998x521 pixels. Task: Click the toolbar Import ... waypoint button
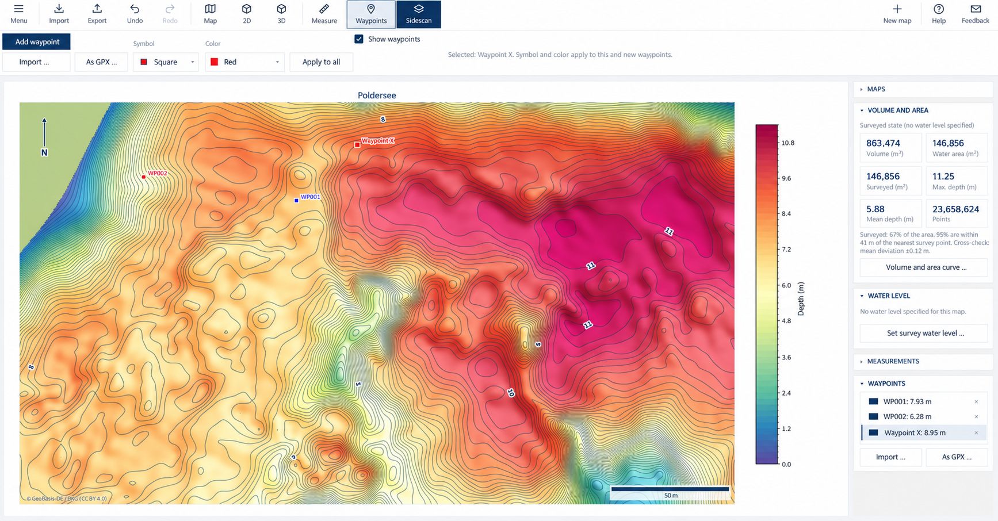[x=36, y=62]
